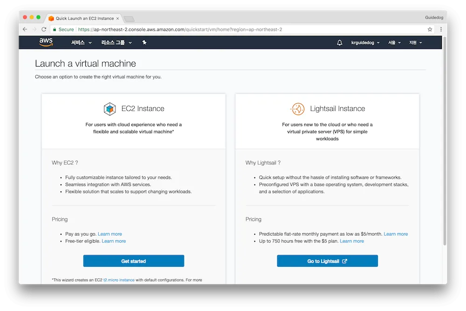Open the pin shortcuts star icon in the AWS navbar
The width and height of the screenshot is (466, 311).
pos(144,42)
